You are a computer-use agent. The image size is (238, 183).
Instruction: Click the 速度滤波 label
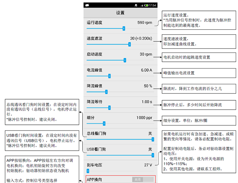94,38
